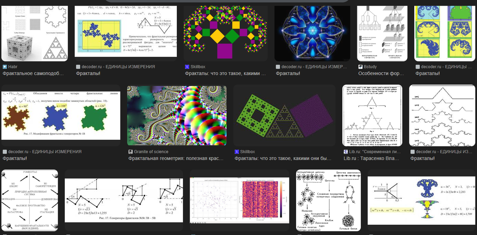Click decoder.ru favicon under brown, blue, green fractals
The height and width of the screenshot is (235, 477).
[5, 152]
